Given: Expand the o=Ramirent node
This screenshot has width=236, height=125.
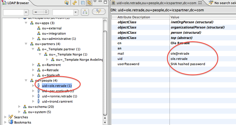Looking at the screenshot, I should click(33, 65).
